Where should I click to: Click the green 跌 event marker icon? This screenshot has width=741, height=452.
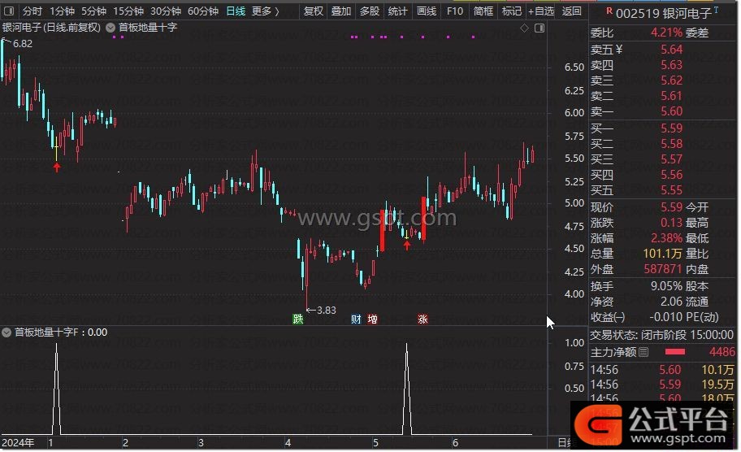click(x=299, y=319)
